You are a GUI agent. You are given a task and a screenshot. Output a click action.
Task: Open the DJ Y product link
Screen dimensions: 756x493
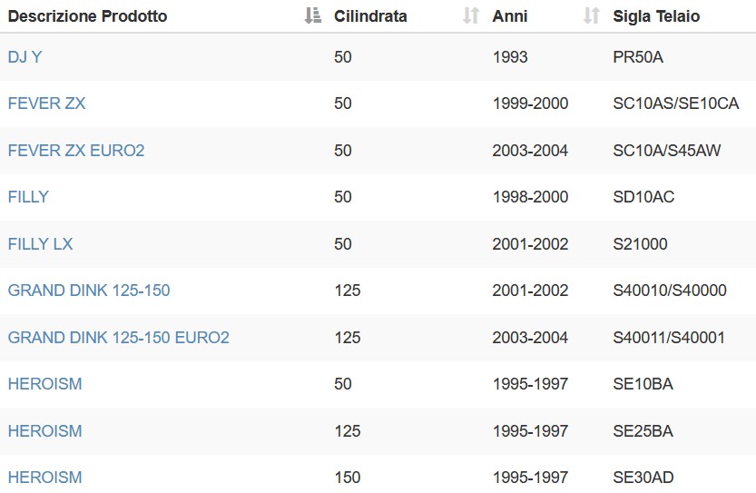tap(25, 57)
